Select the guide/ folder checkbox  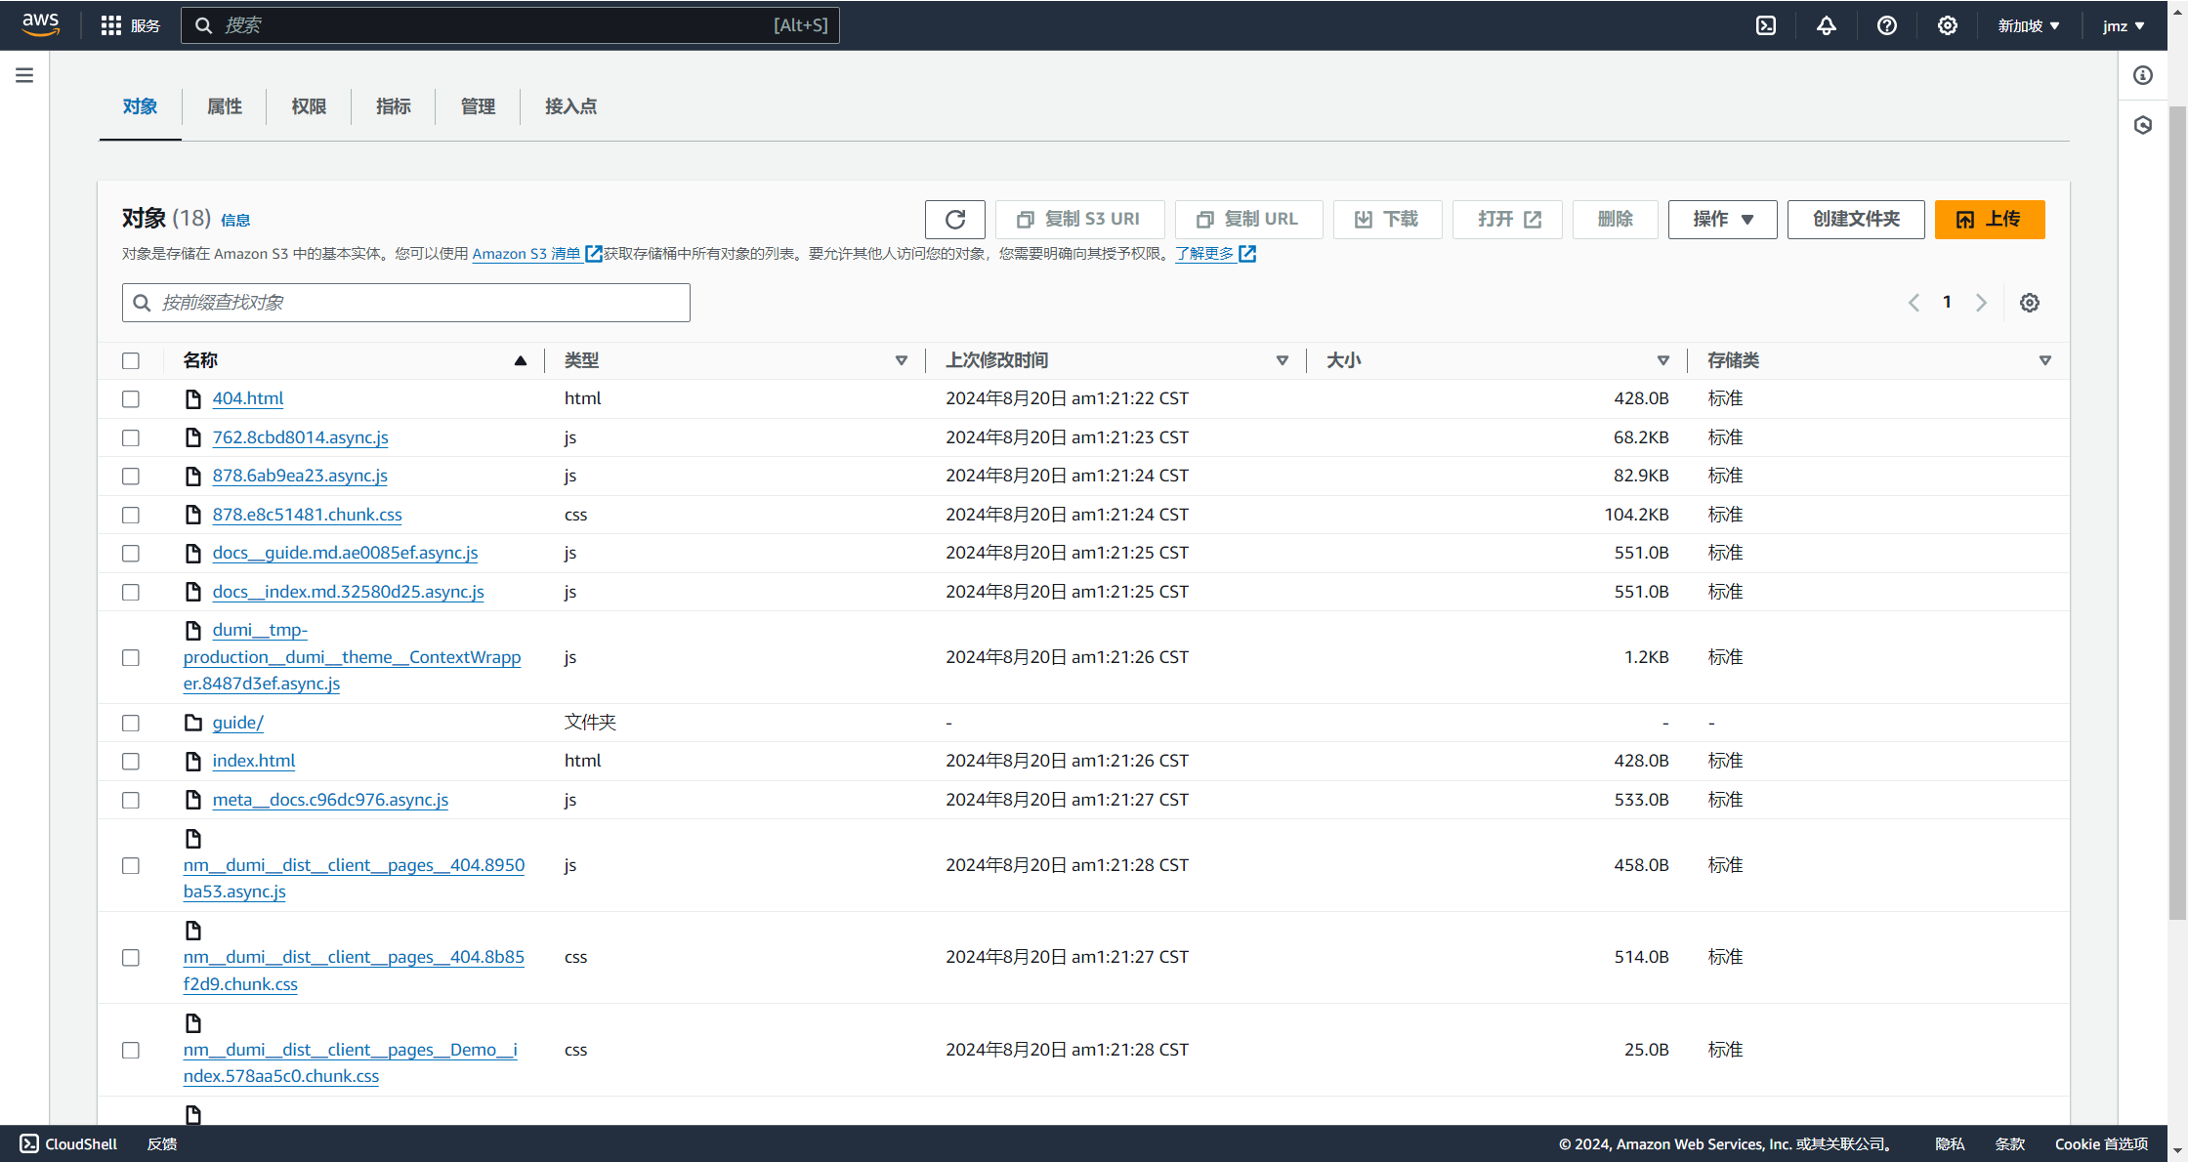131,723
